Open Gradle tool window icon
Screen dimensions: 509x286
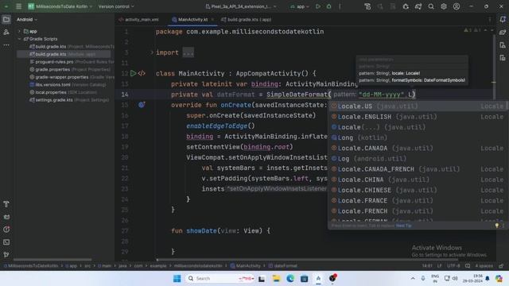point(503,32)
